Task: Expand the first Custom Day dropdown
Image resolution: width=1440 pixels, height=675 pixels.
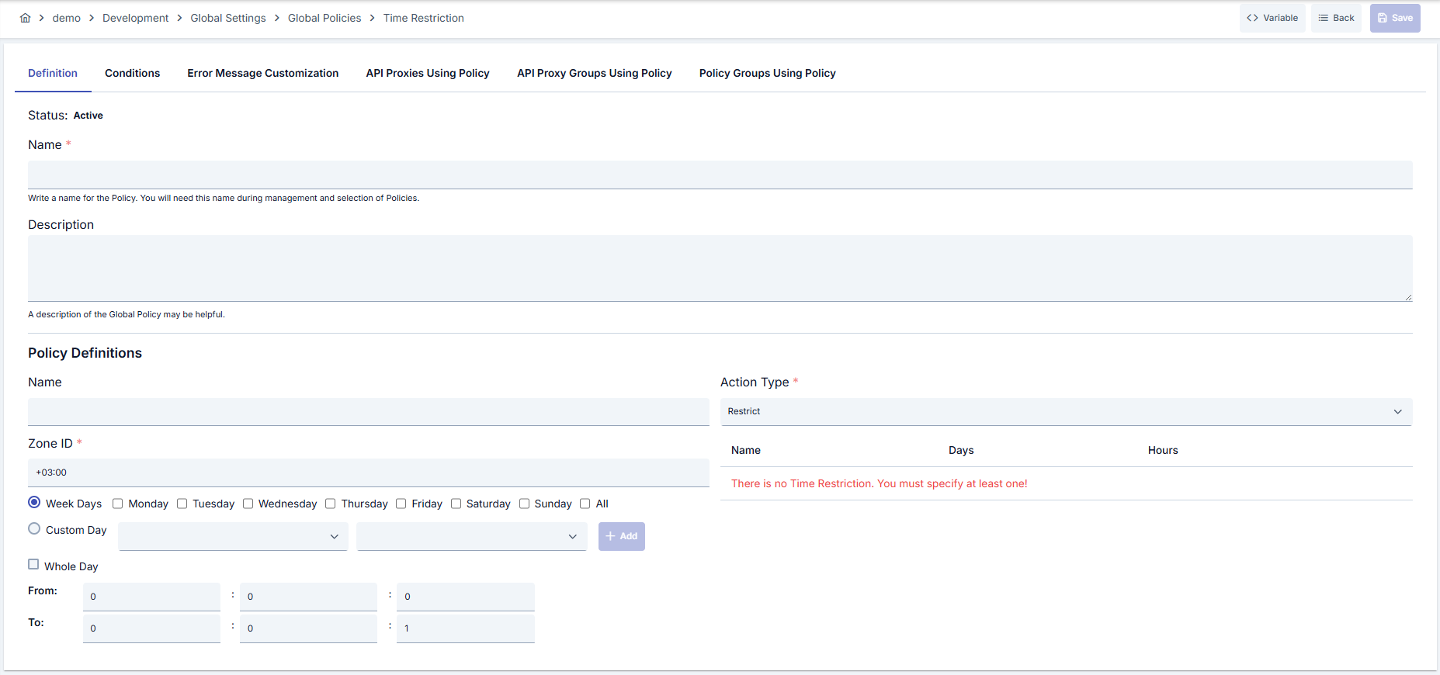Action: point(233,536)
